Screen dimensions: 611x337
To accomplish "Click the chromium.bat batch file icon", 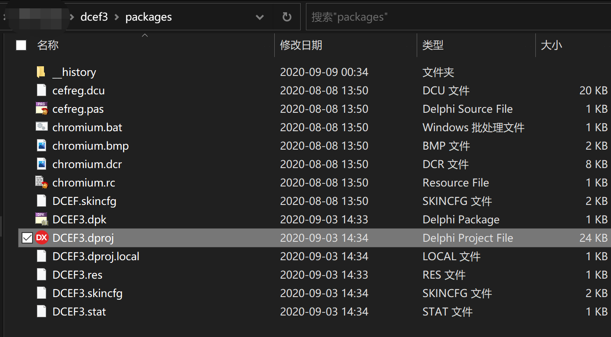I will (x=41, y=127).
